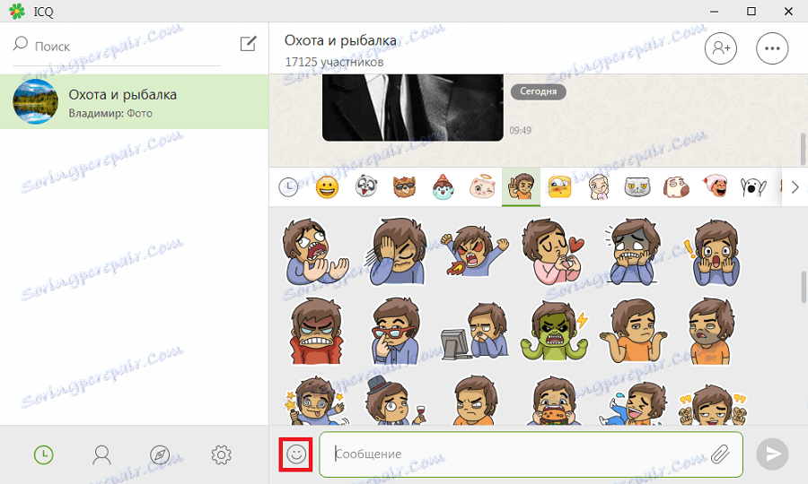Pick the heart hands love sticker
Viewport: 808px width, 484px height.
click(553, 251)
